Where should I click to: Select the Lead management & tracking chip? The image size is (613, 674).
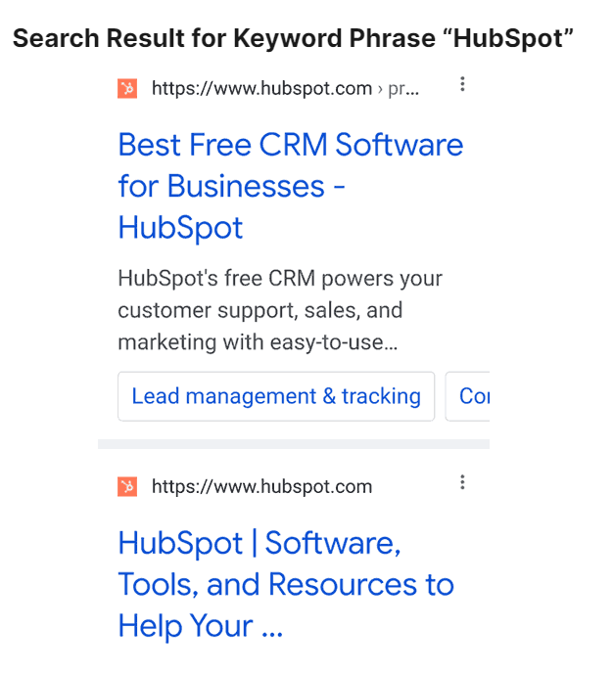[276, 396]
